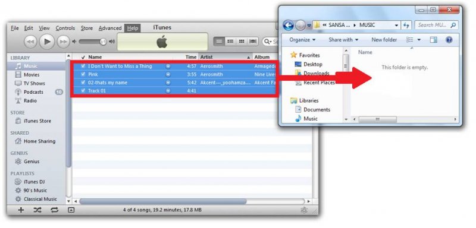Uncheck I Don't Want to Miss a Thing
This screenshot has height=228, width=476.
pos(83,66)
